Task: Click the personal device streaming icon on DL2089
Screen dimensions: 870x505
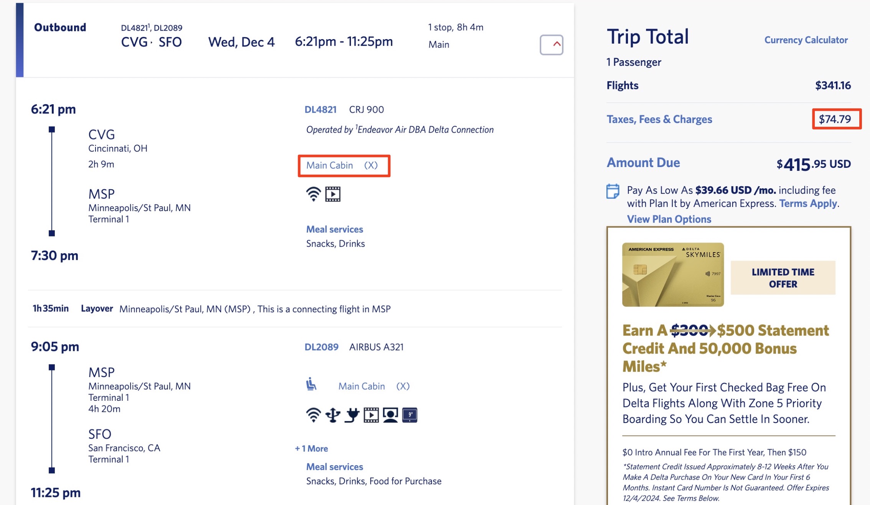Action: [391, 414]
